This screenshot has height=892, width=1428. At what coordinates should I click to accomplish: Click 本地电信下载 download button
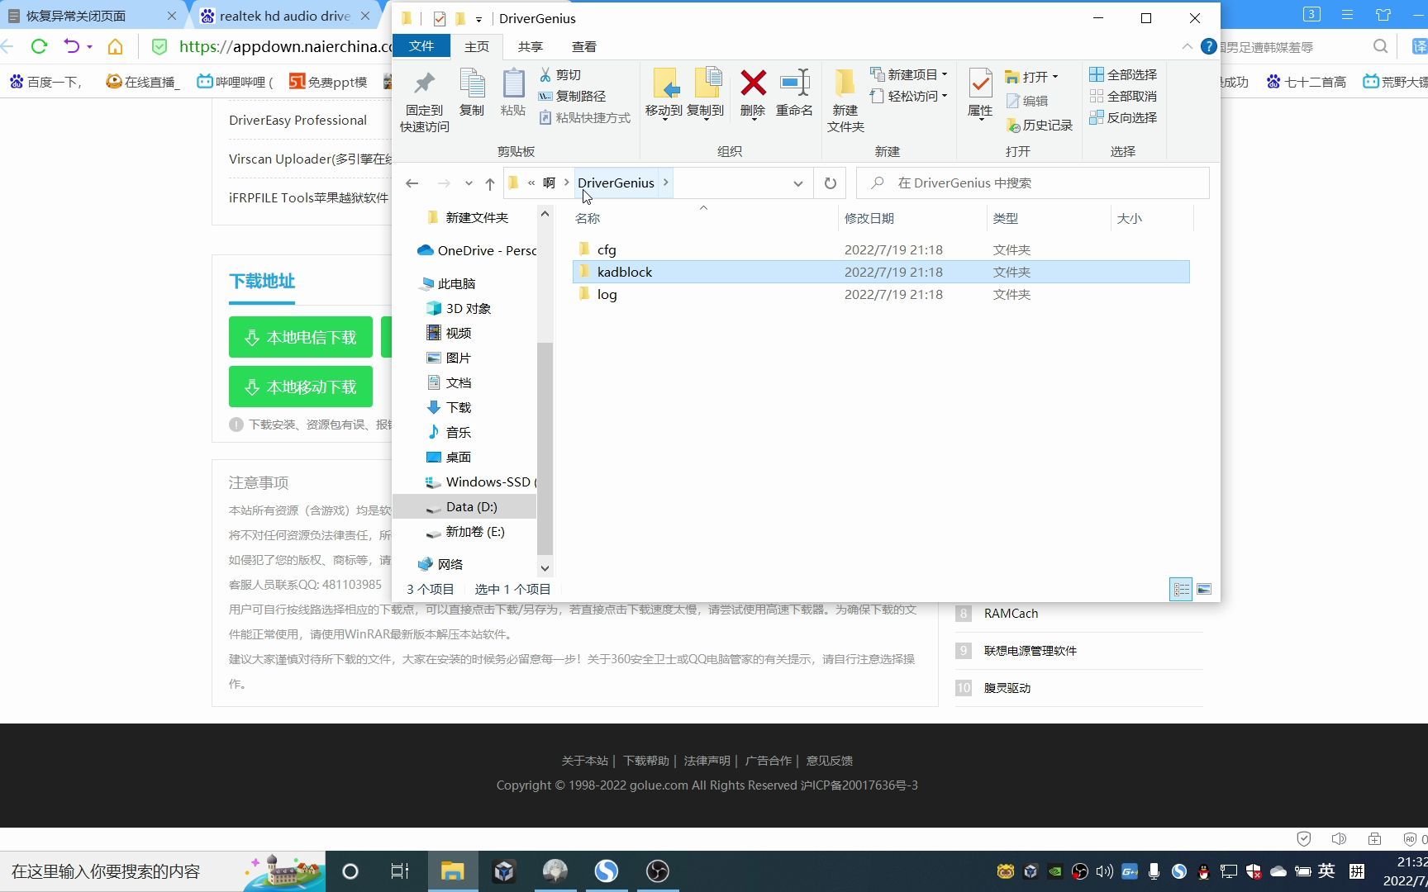(301, 337)
